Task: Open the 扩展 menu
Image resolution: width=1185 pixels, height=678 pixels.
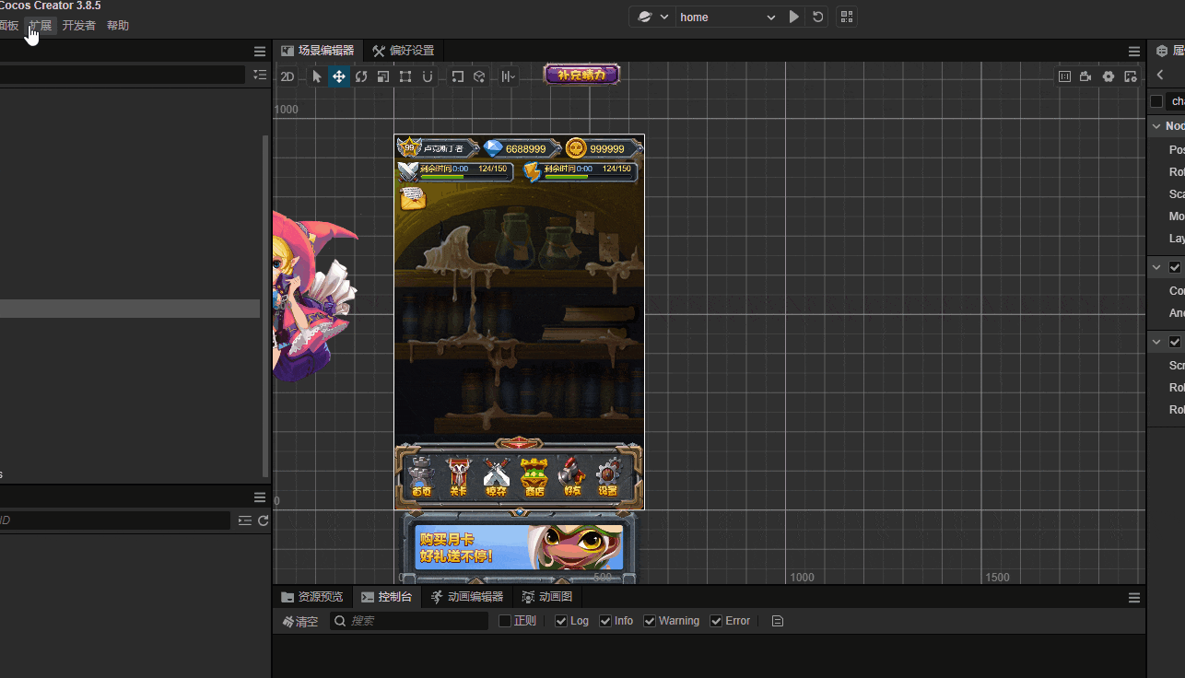Action: click(41, 26)
